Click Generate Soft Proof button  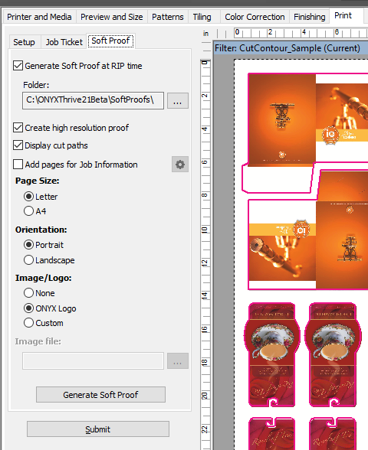pos(100,395)
